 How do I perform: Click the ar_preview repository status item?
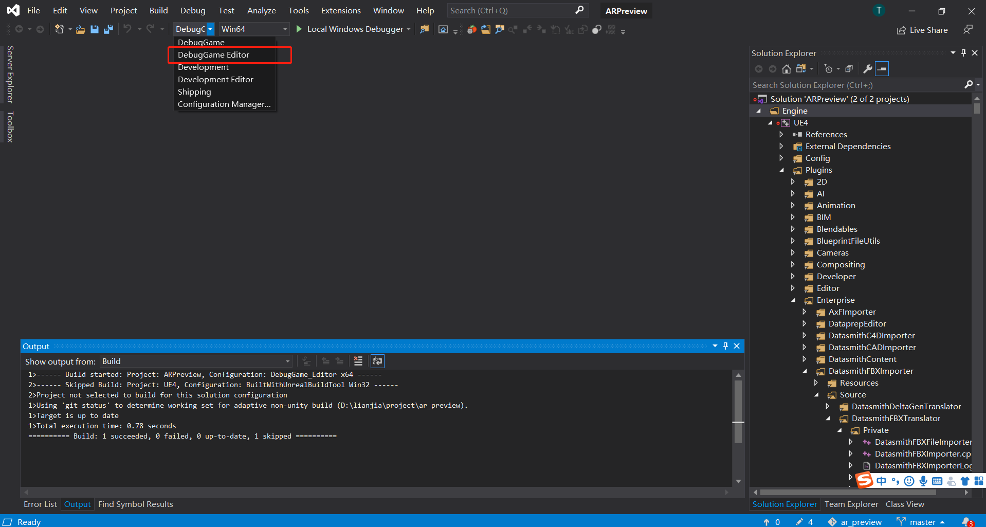point(854,522)
